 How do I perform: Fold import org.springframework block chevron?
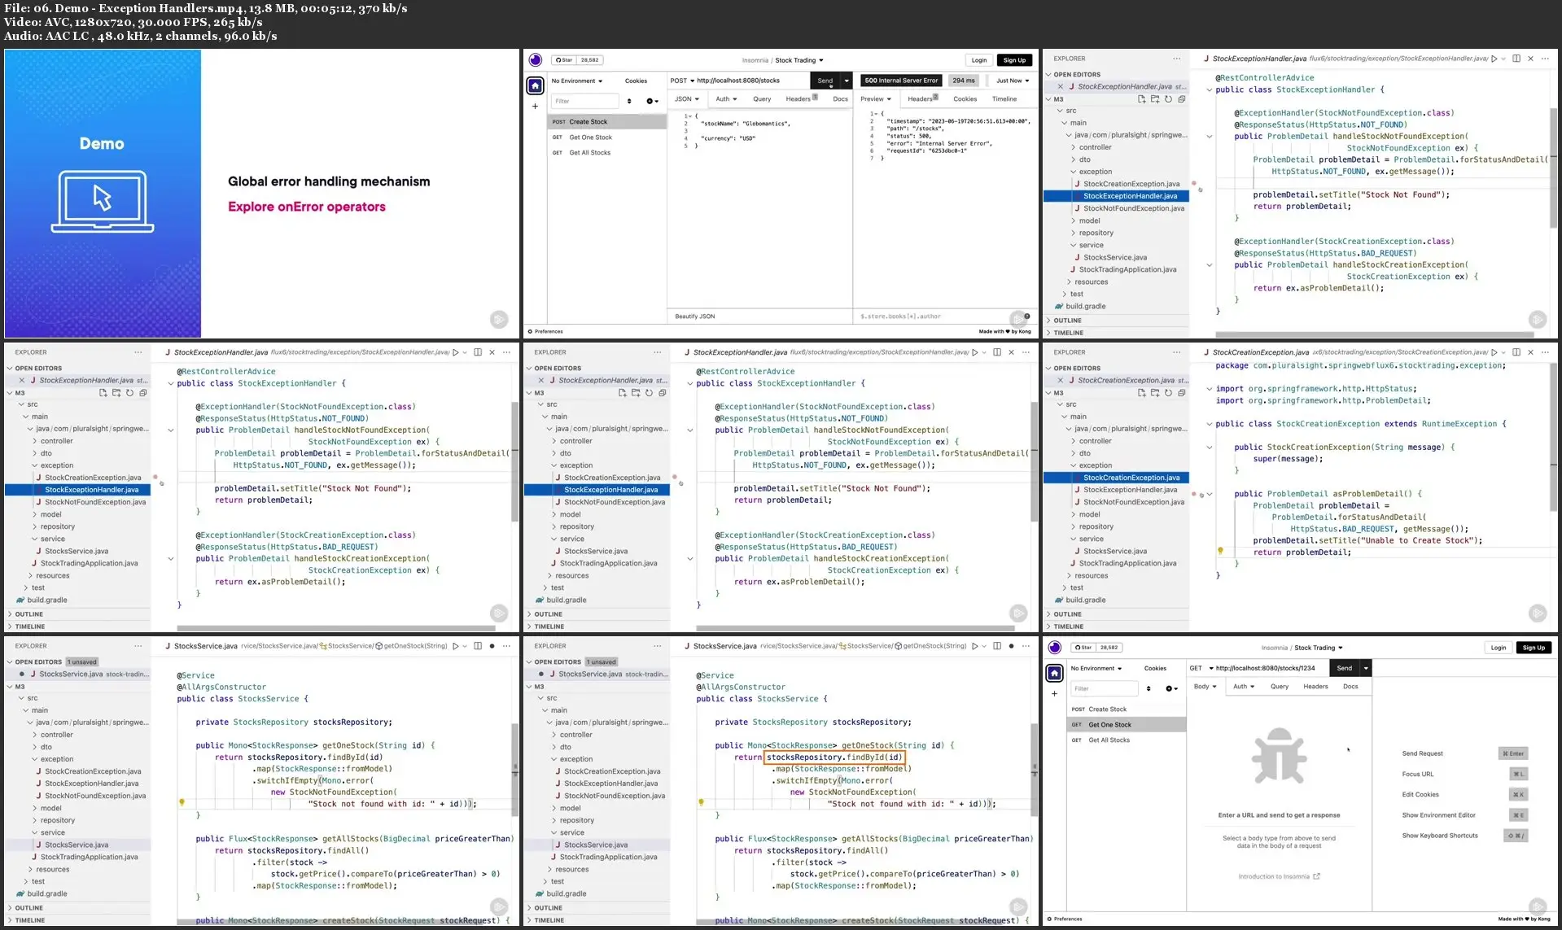[x=1209, y=389]
